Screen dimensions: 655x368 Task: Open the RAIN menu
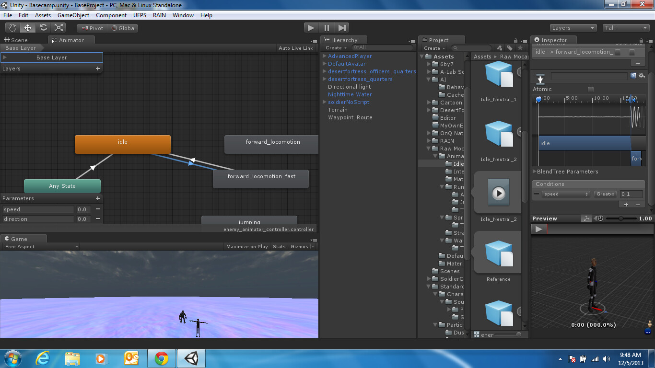[x=159, y=15]
